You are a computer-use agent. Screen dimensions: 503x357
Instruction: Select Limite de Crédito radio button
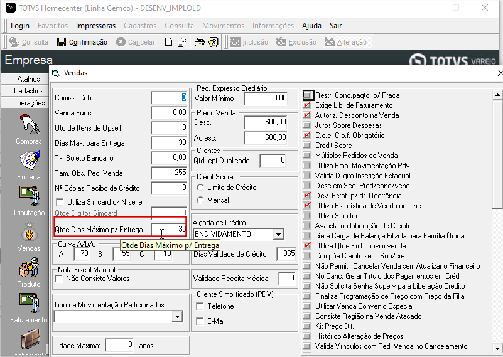click(x=200, y=188)
